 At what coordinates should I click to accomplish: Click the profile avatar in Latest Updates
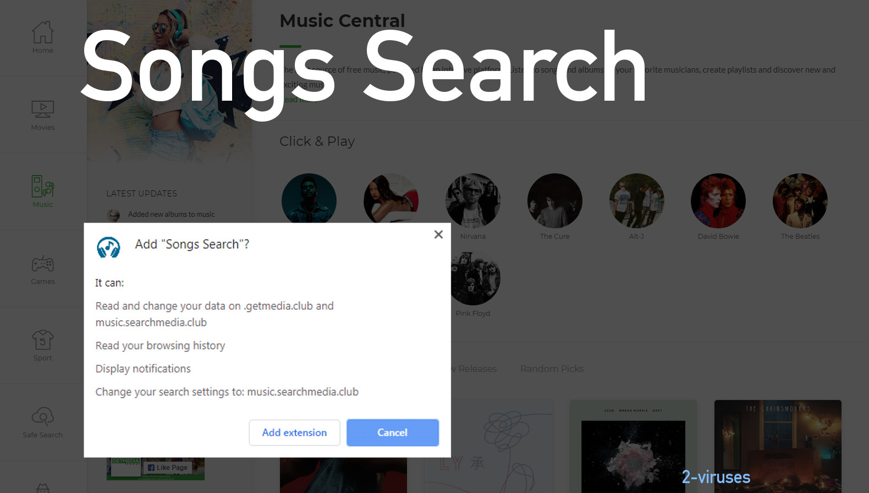114,215
